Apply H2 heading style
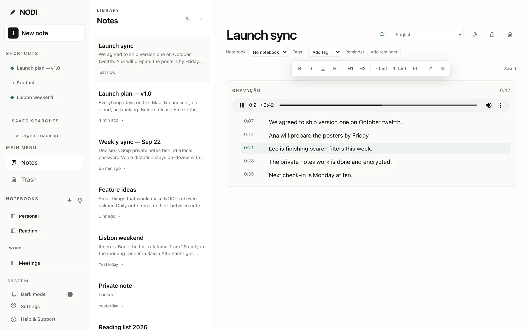This screenshot has width=528, height=330. 362,69
